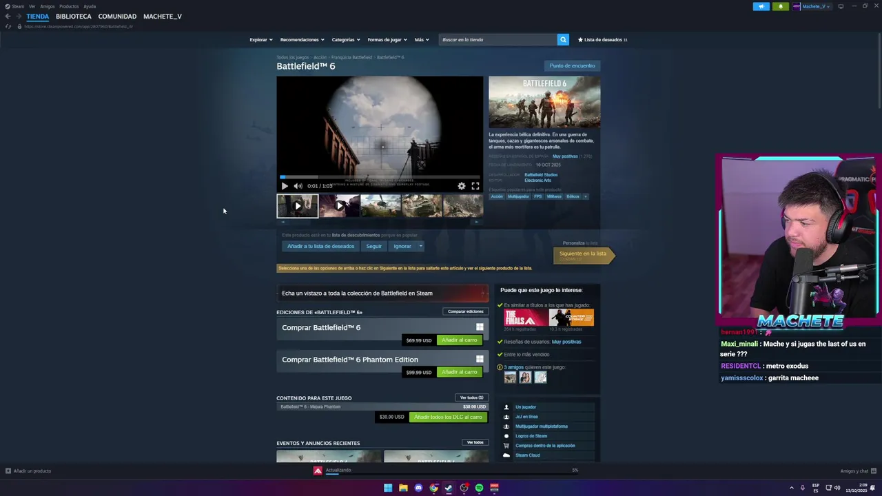Open the Amigos menu
This screenshot has height=496, width=882.
48,6
